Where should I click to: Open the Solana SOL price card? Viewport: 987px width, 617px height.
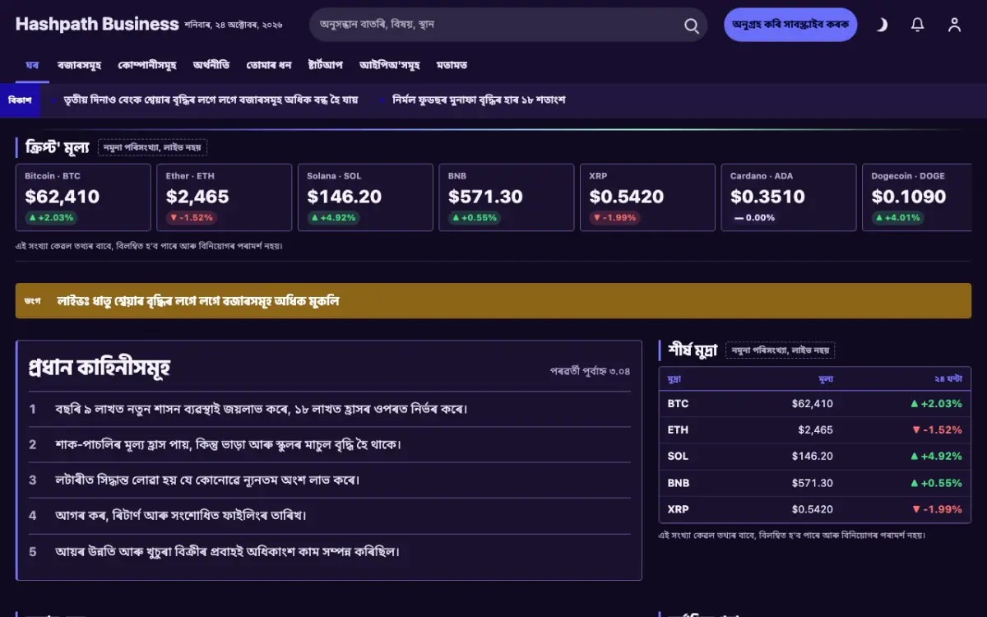365,197
